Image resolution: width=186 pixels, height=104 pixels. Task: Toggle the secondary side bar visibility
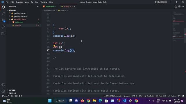tap(162, 2)
